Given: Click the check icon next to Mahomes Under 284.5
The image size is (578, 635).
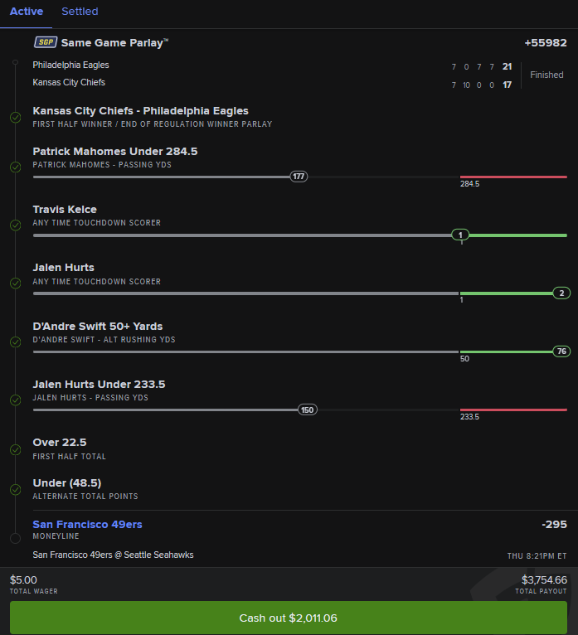Looking at the screenshot, I should coord(16,167).
